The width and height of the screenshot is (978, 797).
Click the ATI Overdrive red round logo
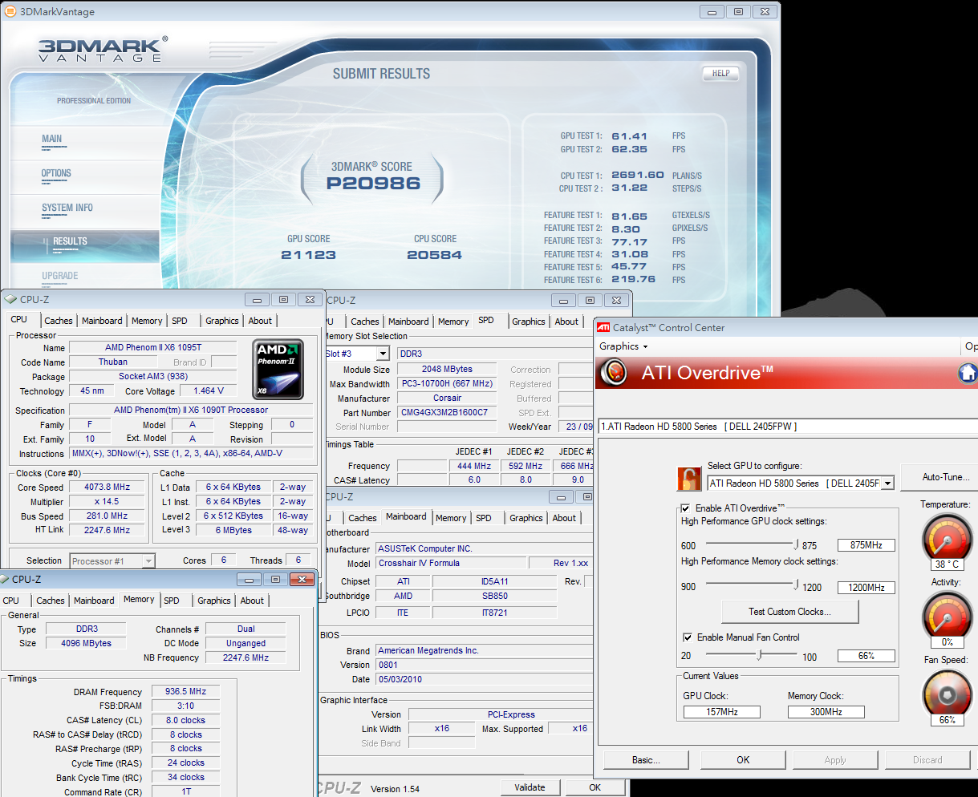point(615,373)
